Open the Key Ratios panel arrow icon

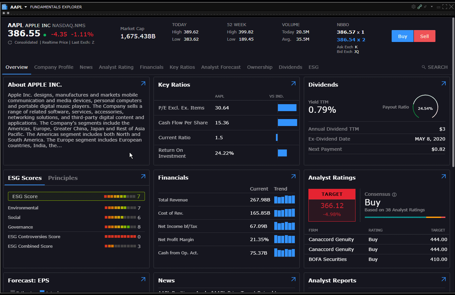click(x=293, y=84)
